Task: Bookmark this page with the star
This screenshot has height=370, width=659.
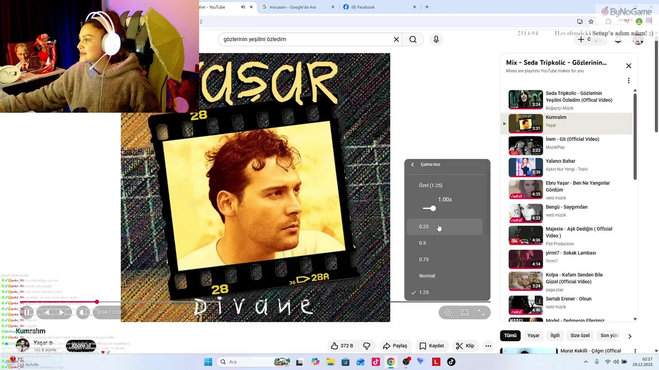Action: click(591, 22)
